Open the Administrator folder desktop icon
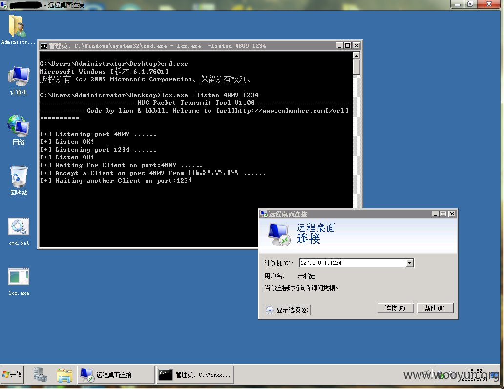Screen dimensions: 504x389 click(18, 30)
